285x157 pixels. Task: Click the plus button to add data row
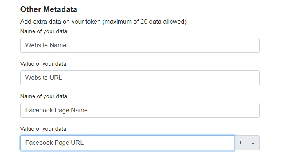point(240,143)
